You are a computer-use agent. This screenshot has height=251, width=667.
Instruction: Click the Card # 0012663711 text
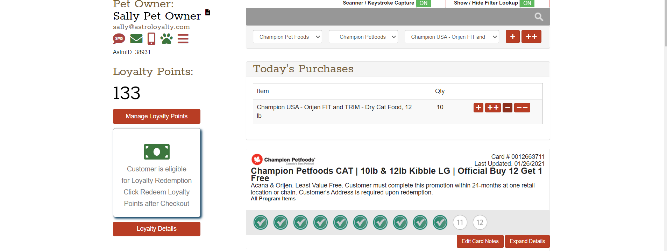tap(518, 157)
